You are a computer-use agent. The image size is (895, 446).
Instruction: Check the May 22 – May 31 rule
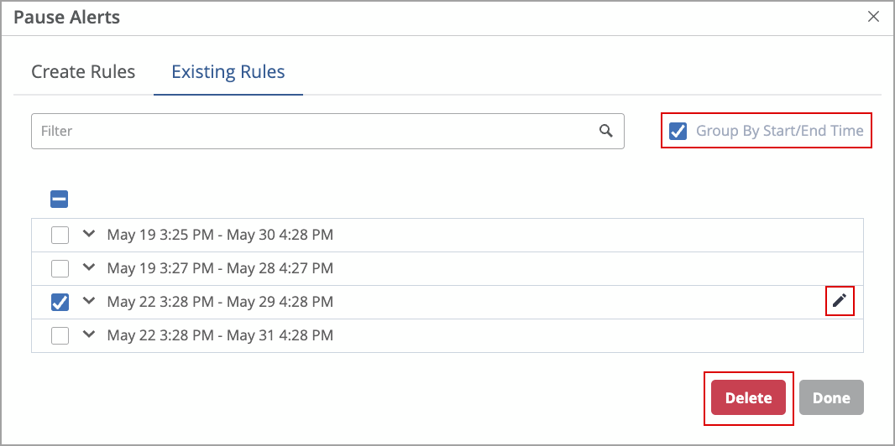pos(60,335)
